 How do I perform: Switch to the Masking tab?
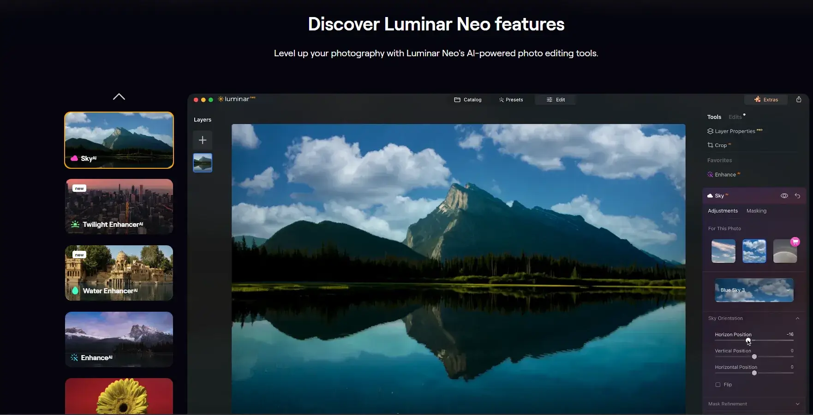tap(756, 211)
